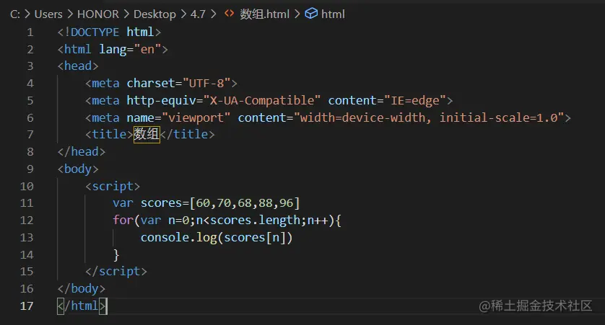Click the 'for' keyword on line 12
Screen dimensions: 605x325
pos(123,221)
